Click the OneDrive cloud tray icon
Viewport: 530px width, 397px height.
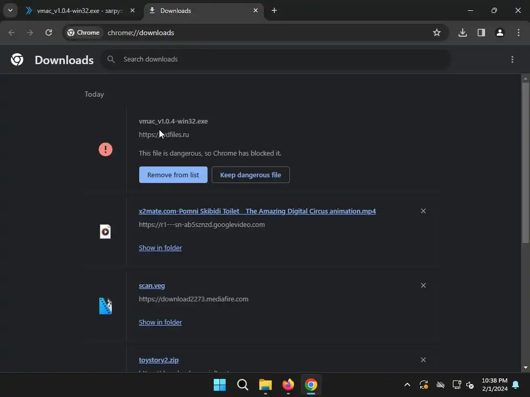click(440, 385)
